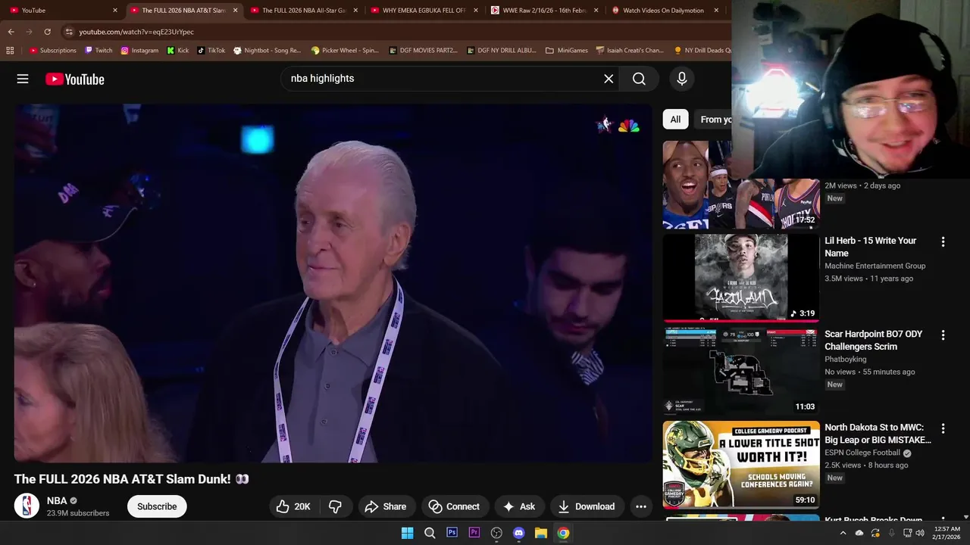
Task: Open Scar Hardpoint BO7 scrim thumbnail
Action: 741,371
